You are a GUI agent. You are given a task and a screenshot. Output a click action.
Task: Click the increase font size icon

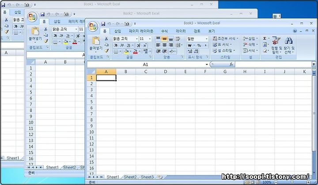click(x=139, y=45)
